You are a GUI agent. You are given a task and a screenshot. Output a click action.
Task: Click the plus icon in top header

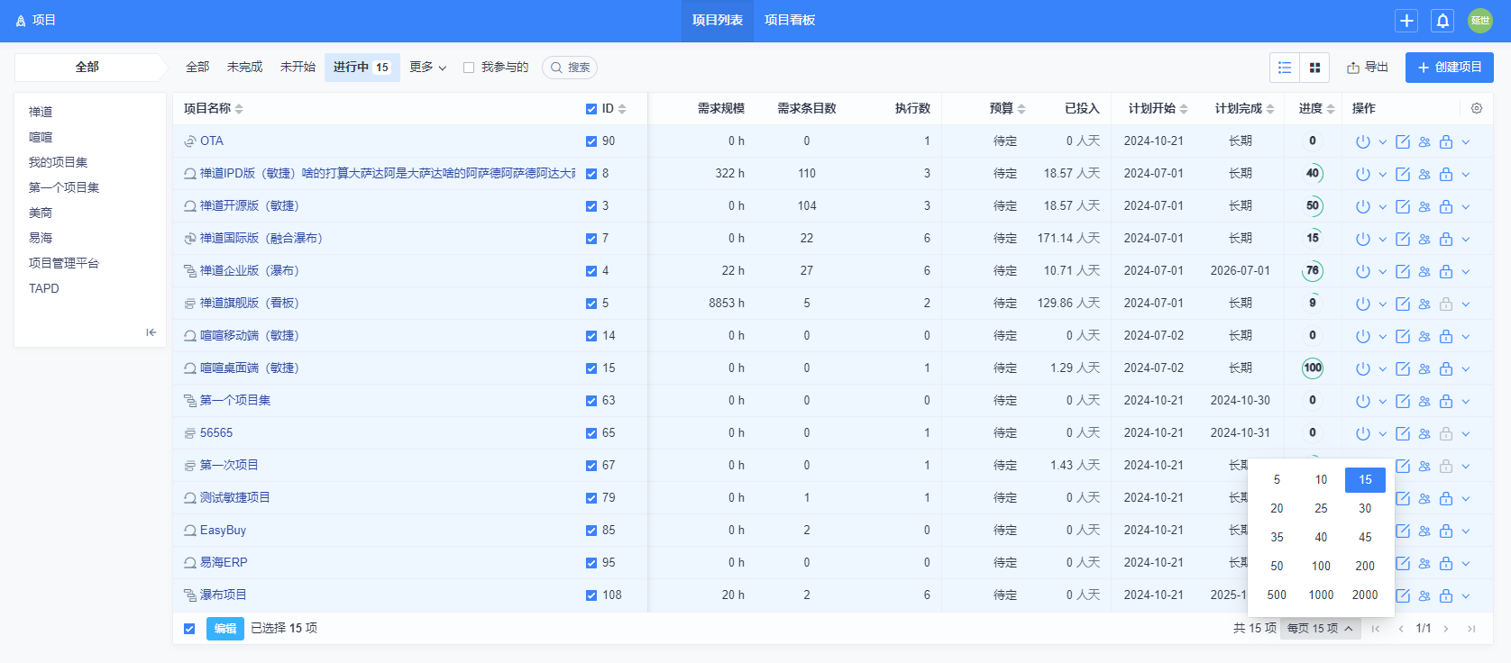[x=1406, y=21]
